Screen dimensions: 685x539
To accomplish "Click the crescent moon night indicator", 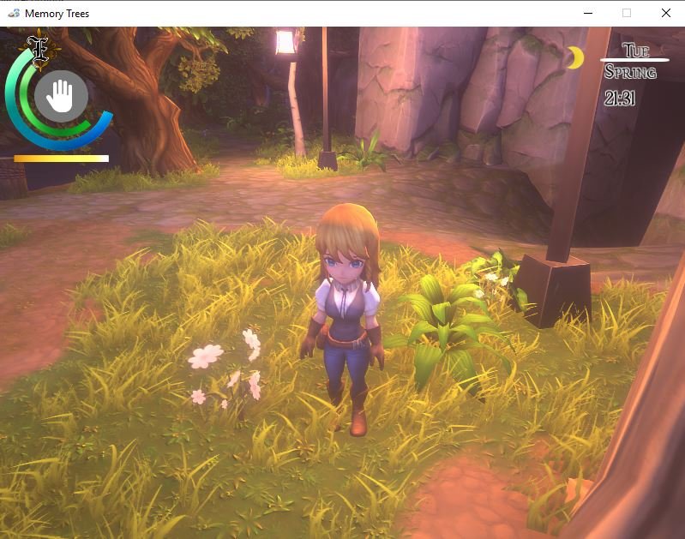I will pyautogui.click(x=576, y=57).
